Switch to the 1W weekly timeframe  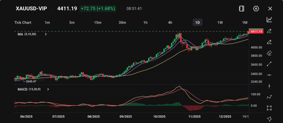pos(220,22)
